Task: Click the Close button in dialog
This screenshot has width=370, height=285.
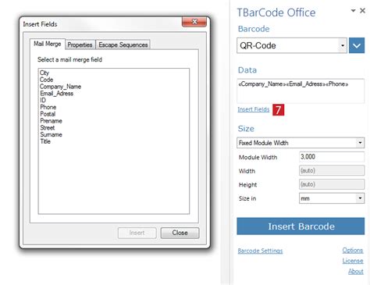Action: pyautogui.click(x=180, y=233)
